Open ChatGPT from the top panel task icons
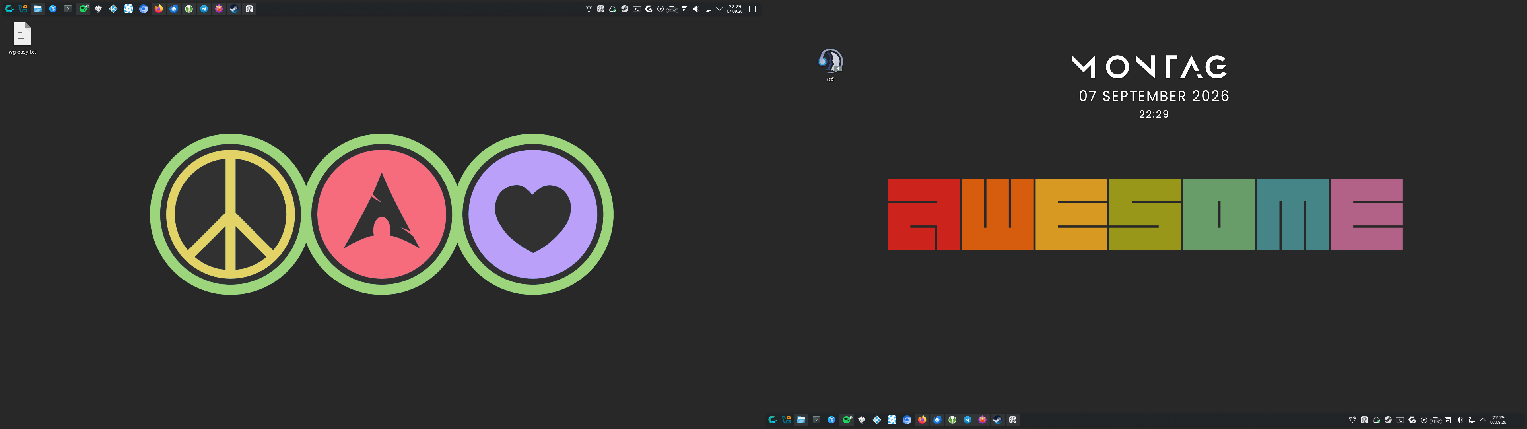This screenshot has height=429, width=1527. tap(250, 9)
